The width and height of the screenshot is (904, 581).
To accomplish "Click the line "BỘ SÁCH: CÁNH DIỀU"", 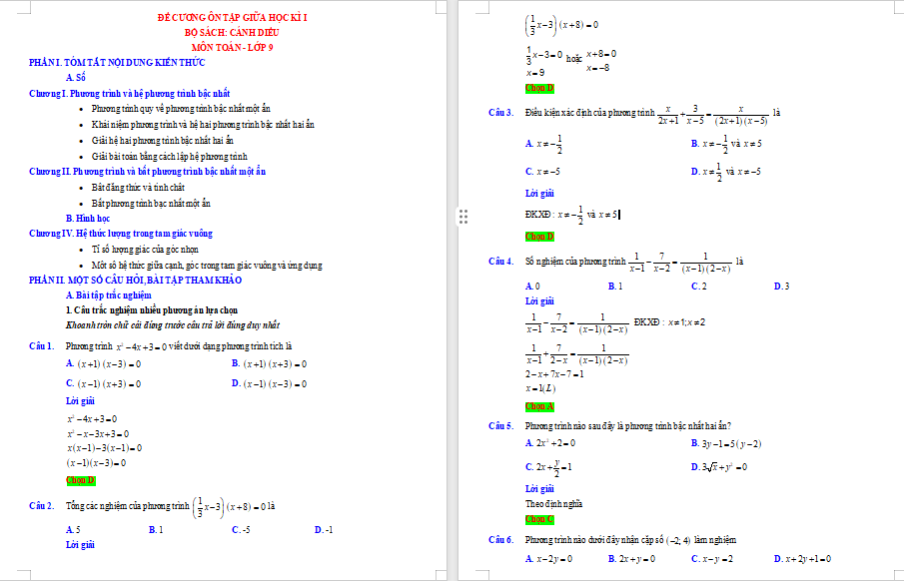I will pyautogui.click(x=232, y=32).
